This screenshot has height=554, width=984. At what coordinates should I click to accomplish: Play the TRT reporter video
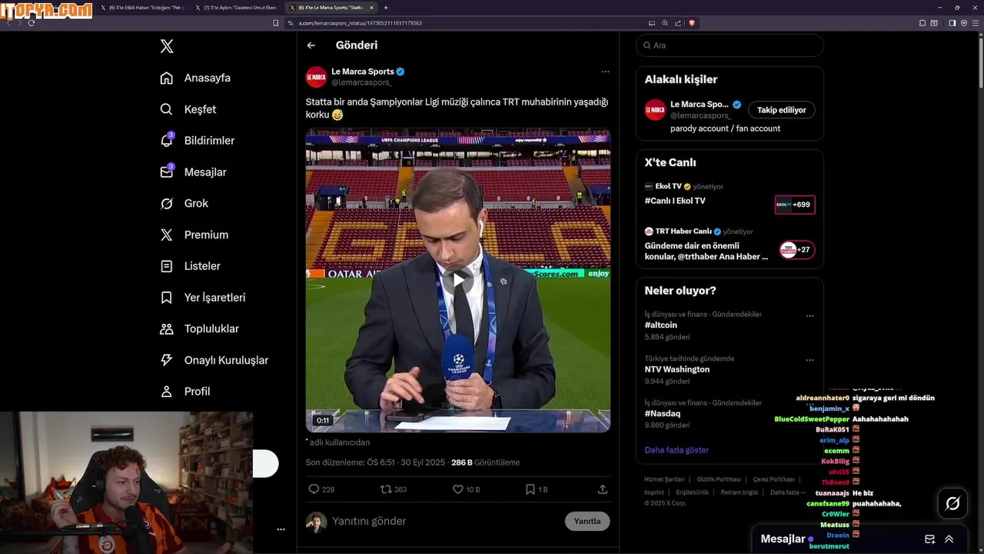click(x=457, y=280)
